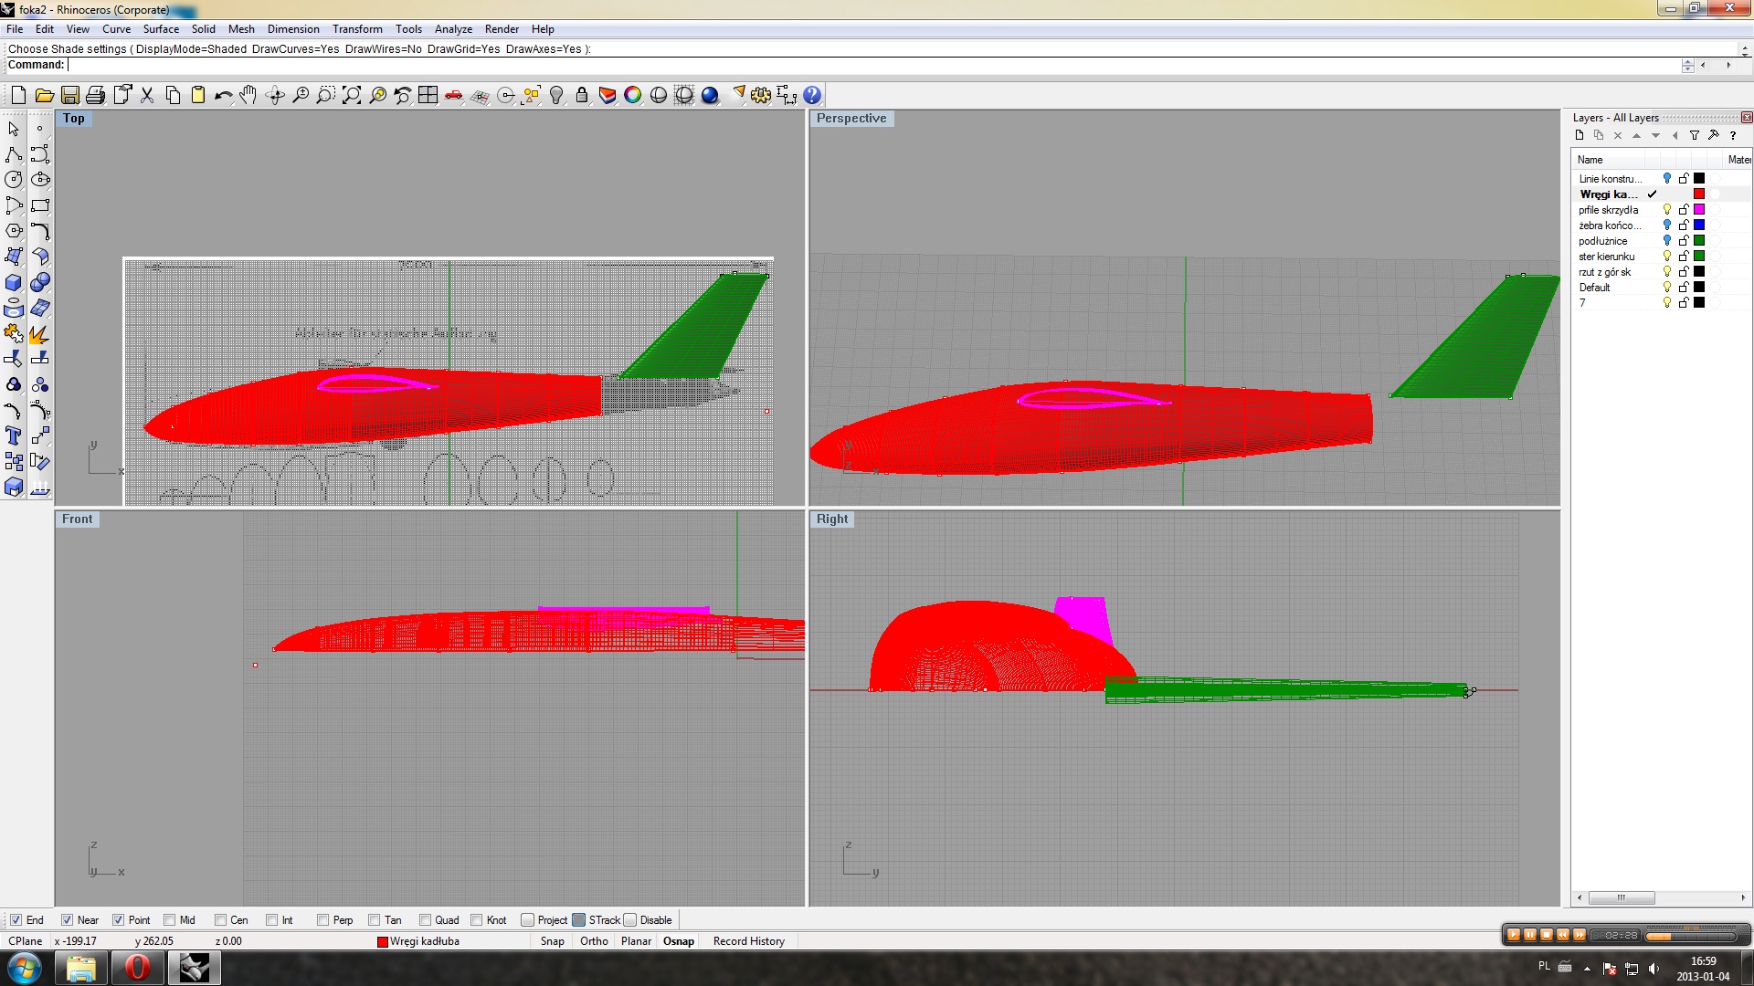Screen dimensions: 1754x986
Task: Uncheck the End object snap checkbox
Action: [16, 920]
